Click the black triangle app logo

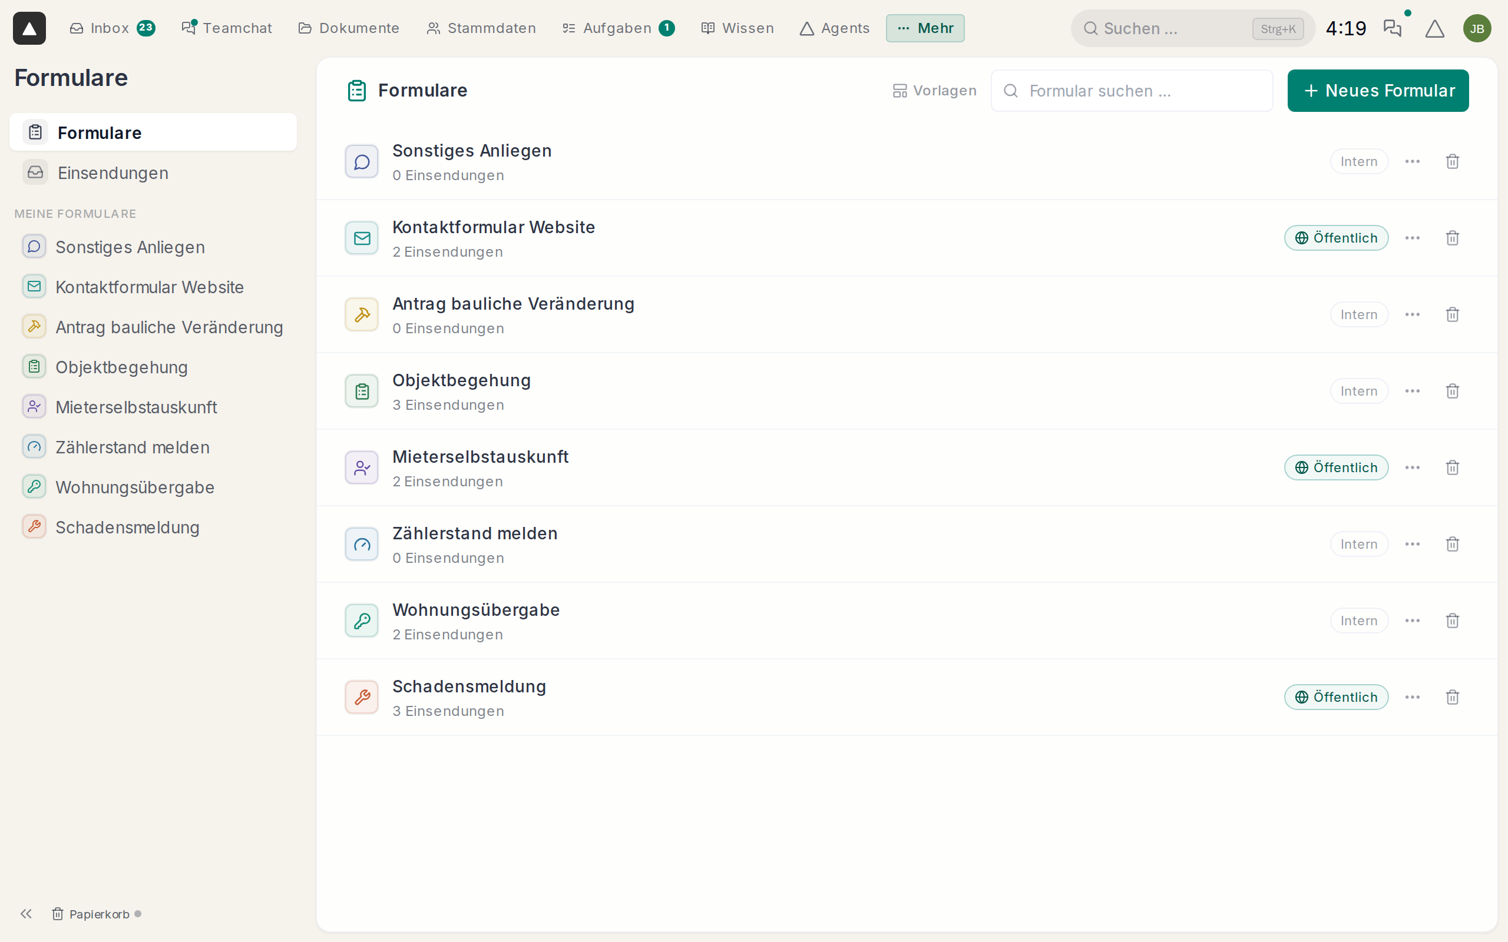pos(29,28)
